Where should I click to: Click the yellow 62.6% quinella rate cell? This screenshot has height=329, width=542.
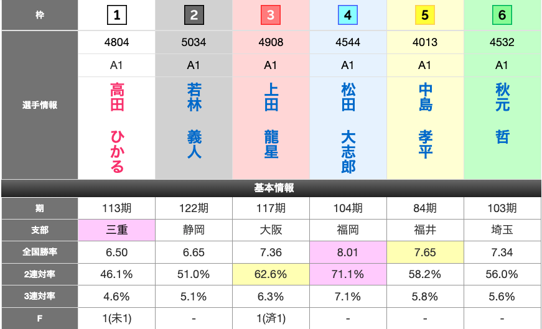pyautogui.click(x=271, y=274)
